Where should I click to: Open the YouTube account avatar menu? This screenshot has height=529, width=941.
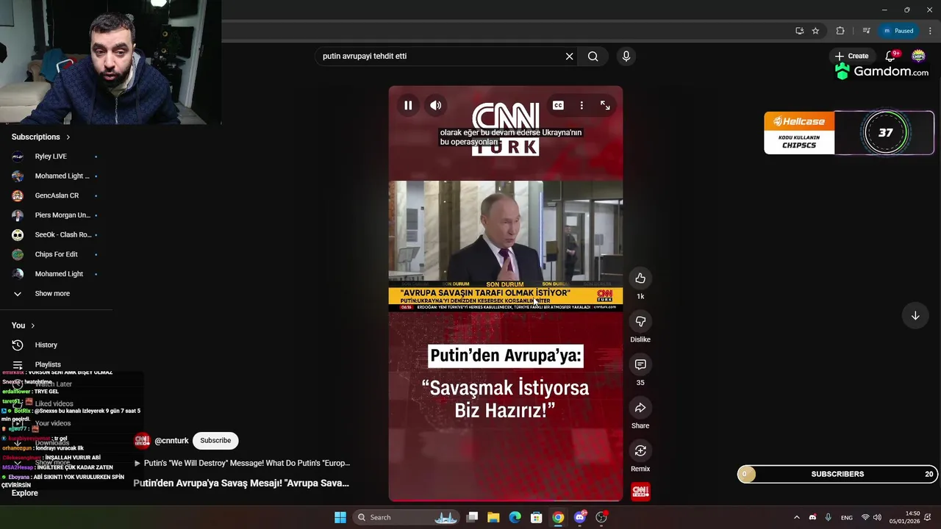[x=918, y=56]
